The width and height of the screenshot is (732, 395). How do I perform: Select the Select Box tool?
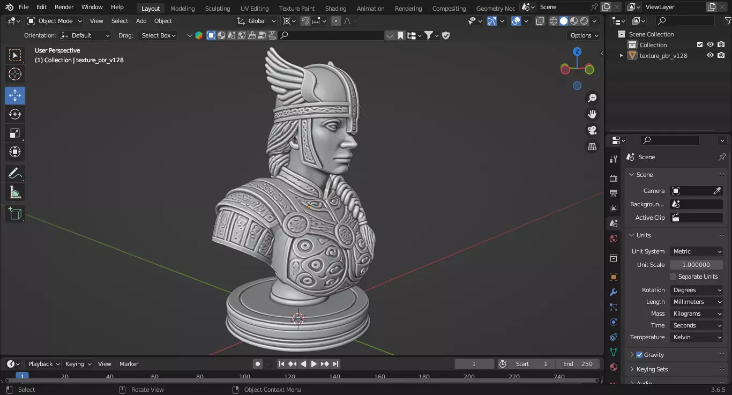tap(15, 55)
